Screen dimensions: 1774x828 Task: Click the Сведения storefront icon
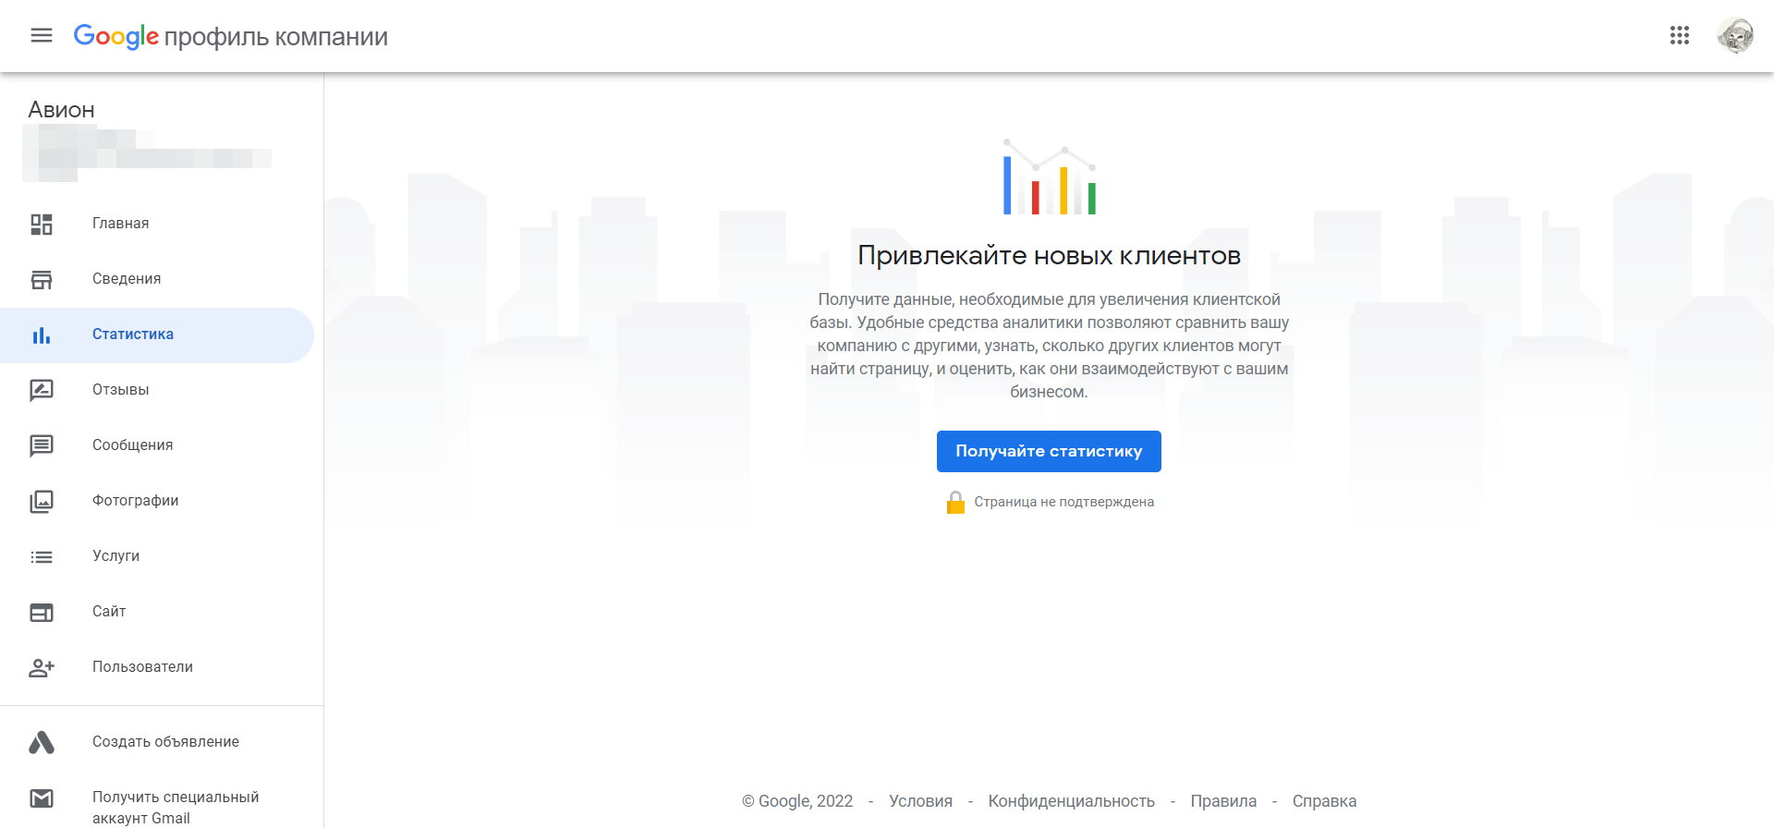pyautogui.click(x=42, y=279)
